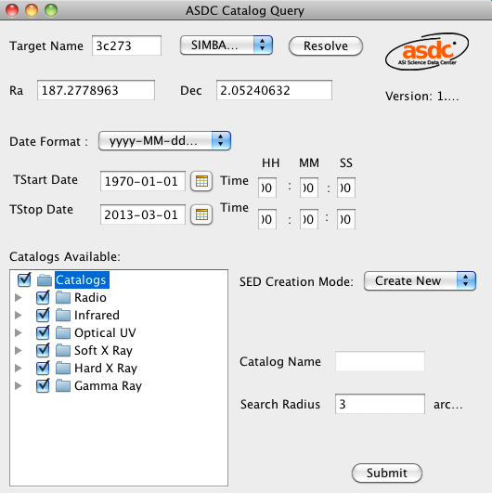
Task: Uncheck the Gamma Ray checkbox
Action: tap(43, 385)
